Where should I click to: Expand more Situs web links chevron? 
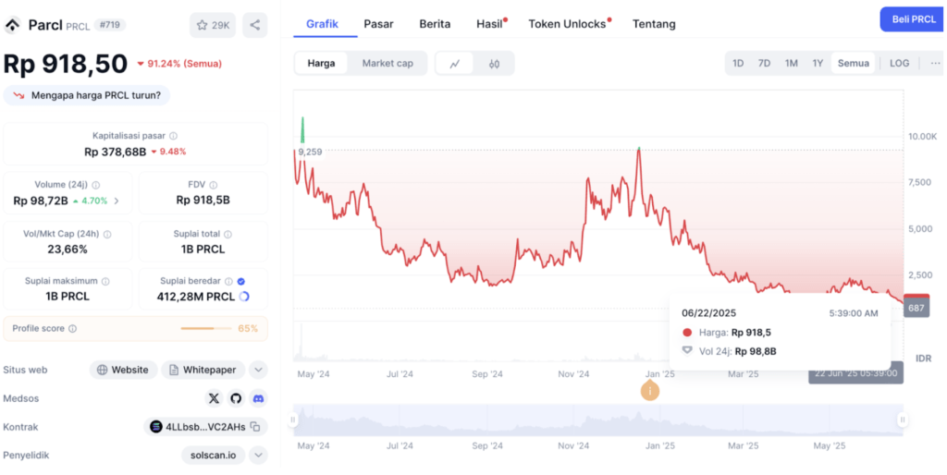click(258, 370)
